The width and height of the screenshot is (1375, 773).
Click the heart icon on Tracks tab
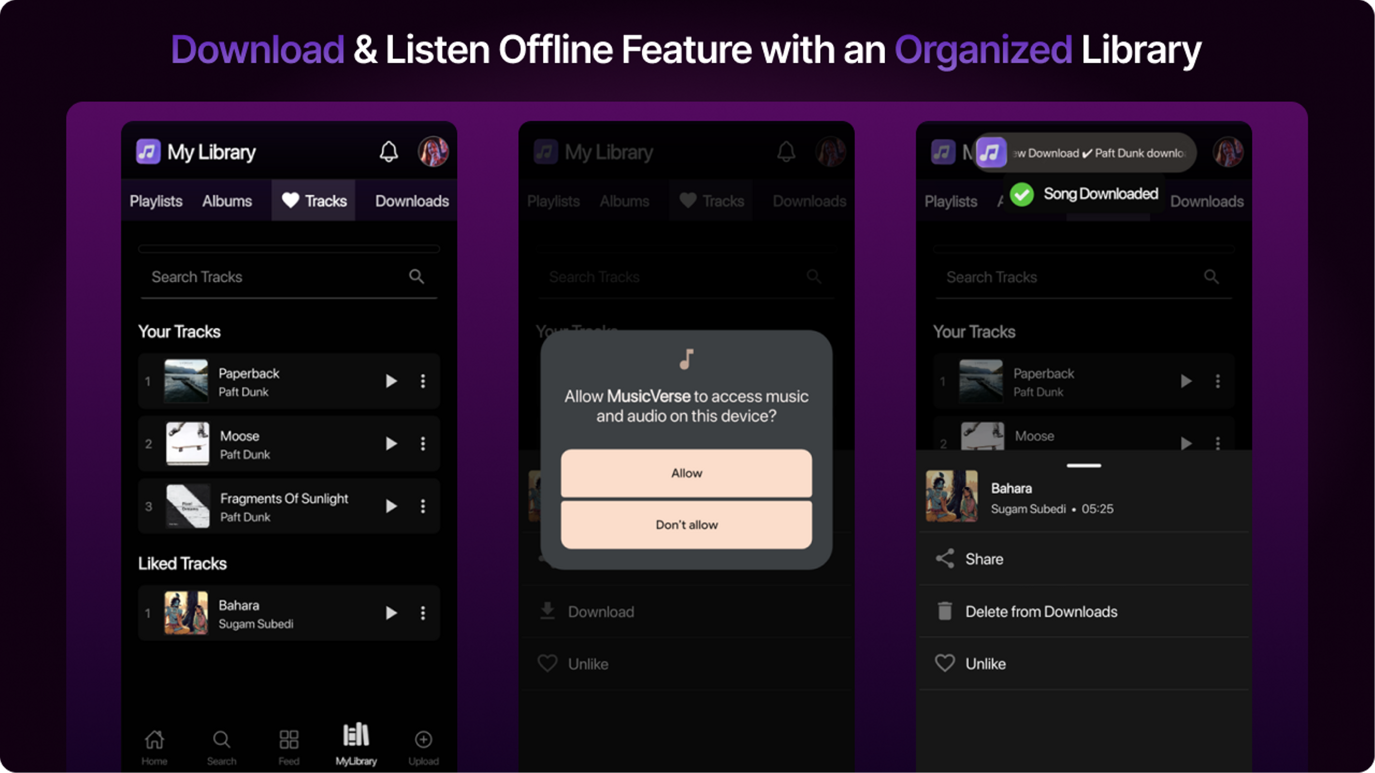[x=290, y=200]
